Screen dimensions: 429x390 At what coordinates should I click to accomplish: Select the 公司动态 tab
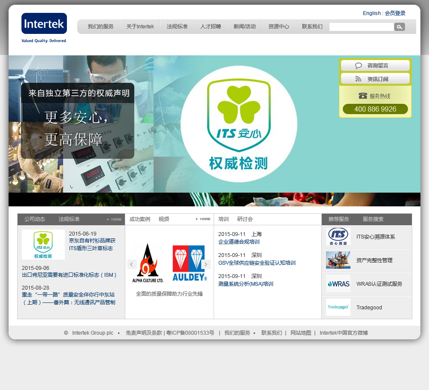(35, 219)
